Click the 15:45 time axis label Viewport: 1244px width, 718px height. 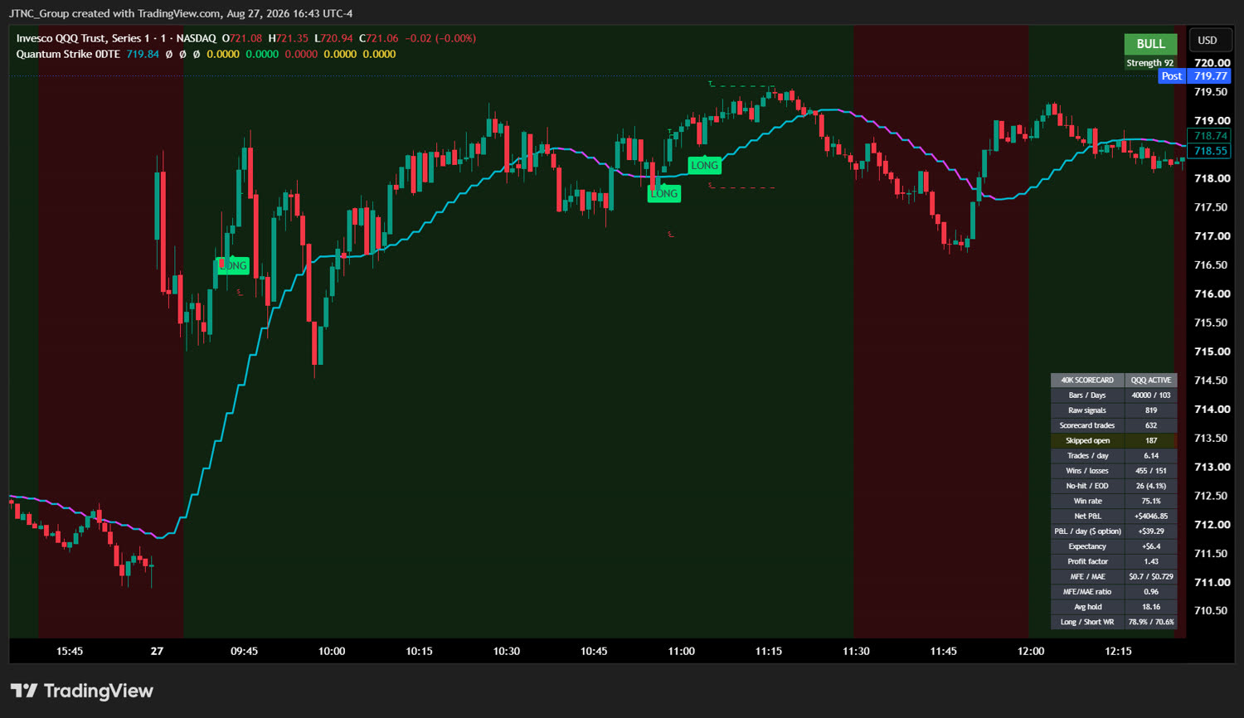70,651
